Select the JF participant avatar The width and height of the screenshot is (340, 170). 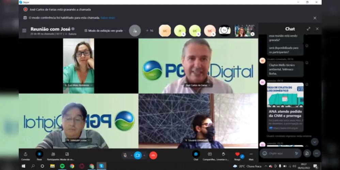tap(180, 31)
